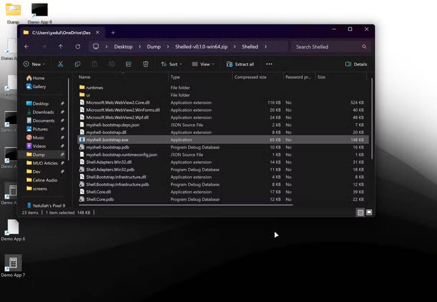Navigate back with the left arrow
437x302 pixels.
pyautogui.click(x=27, y=47)
